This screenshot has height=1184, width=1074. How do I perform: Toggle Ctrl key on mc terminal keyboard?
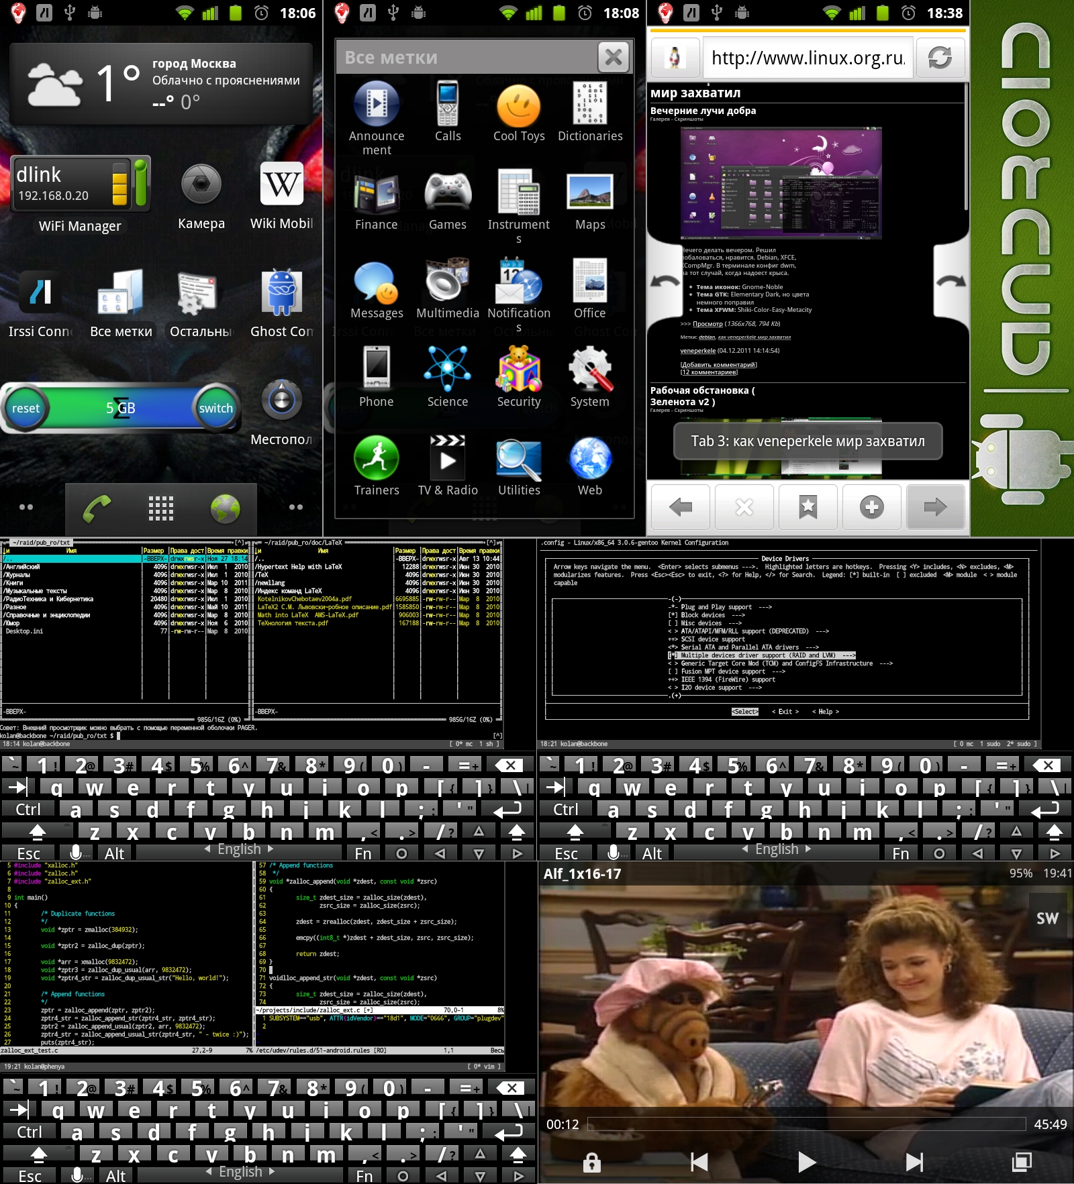point(28,809)
